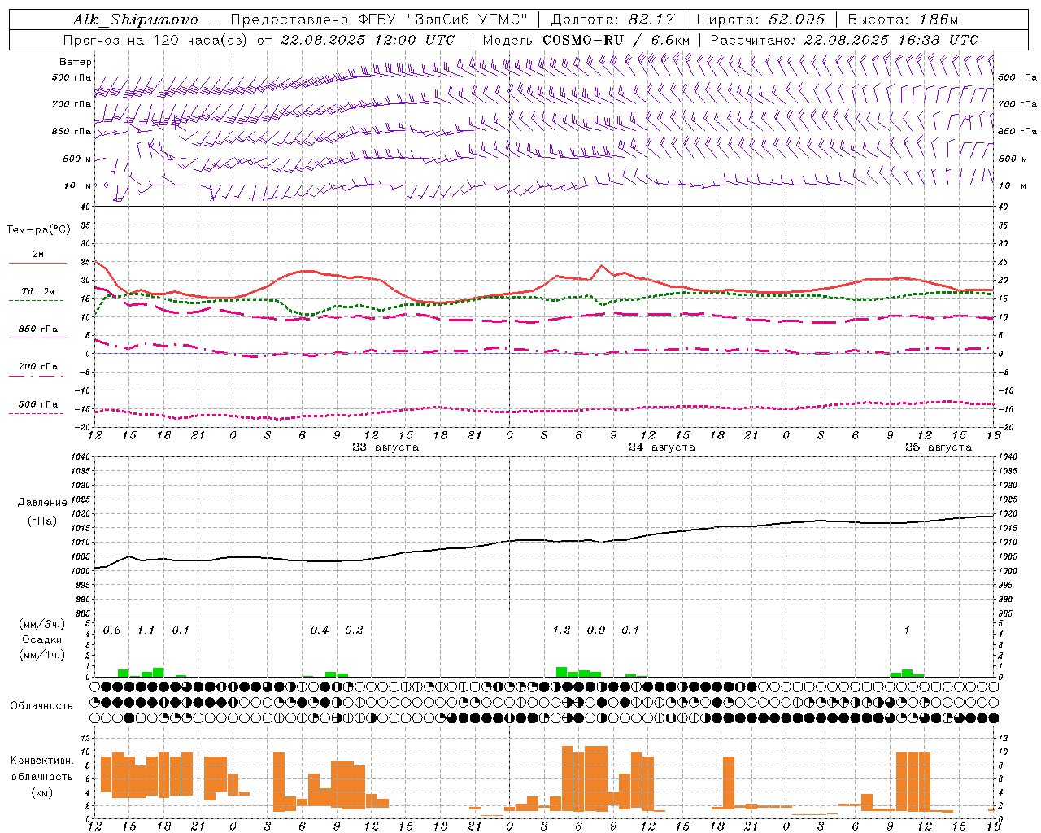Viewport: 1041px width, 833px height.
Task: Click the 'Облачность' cloudiness label
Action: click(x=41, y=705)
